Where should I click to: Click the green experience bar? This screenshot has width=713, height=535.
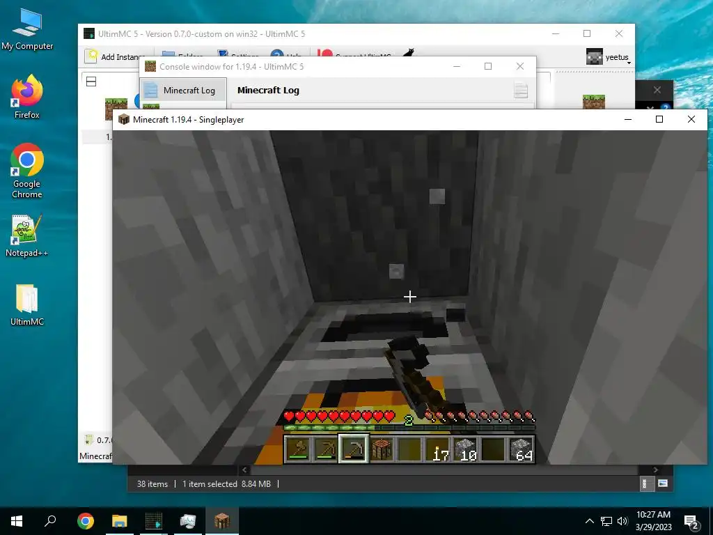point(409,428)
